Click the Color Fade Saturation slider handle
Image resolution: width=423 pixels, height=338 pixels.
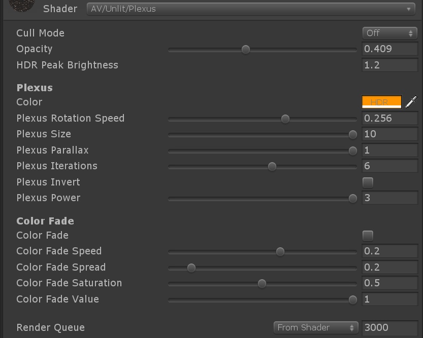tap(261, 283)
